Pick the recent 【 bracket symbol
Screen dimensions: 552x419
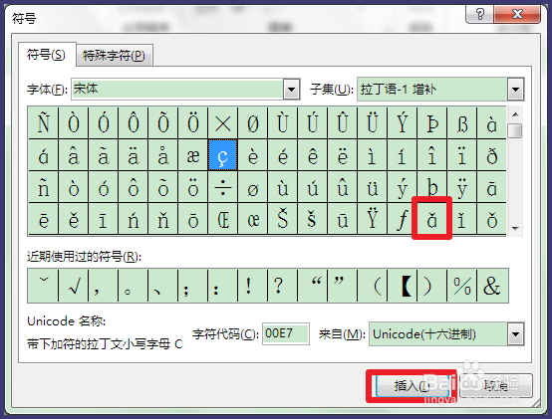click(x=403, y=286)
